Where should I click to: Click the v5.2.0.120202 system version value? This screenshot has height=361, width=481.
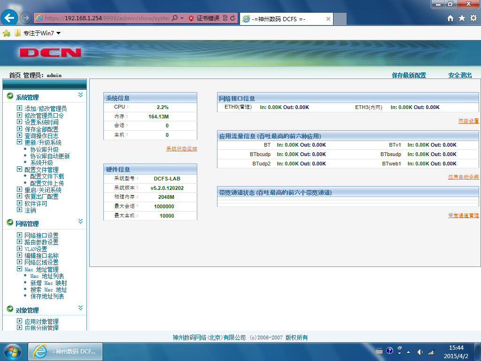point(167,188)
